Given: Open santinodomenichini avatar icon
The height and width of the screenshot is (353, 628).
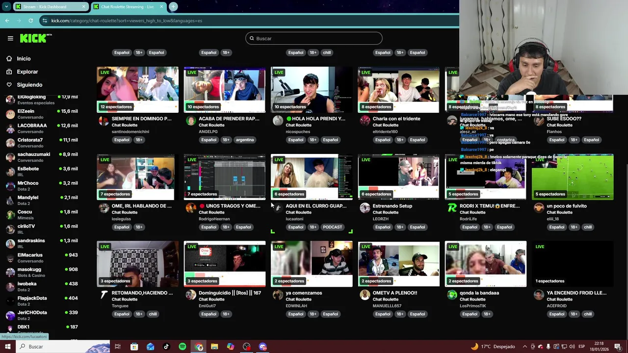Looking at the screenshot, I should [104, 121].
